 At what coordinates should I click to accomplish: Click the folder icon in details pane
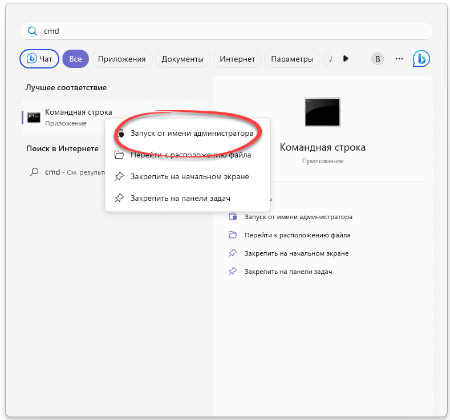coord(233,235)
